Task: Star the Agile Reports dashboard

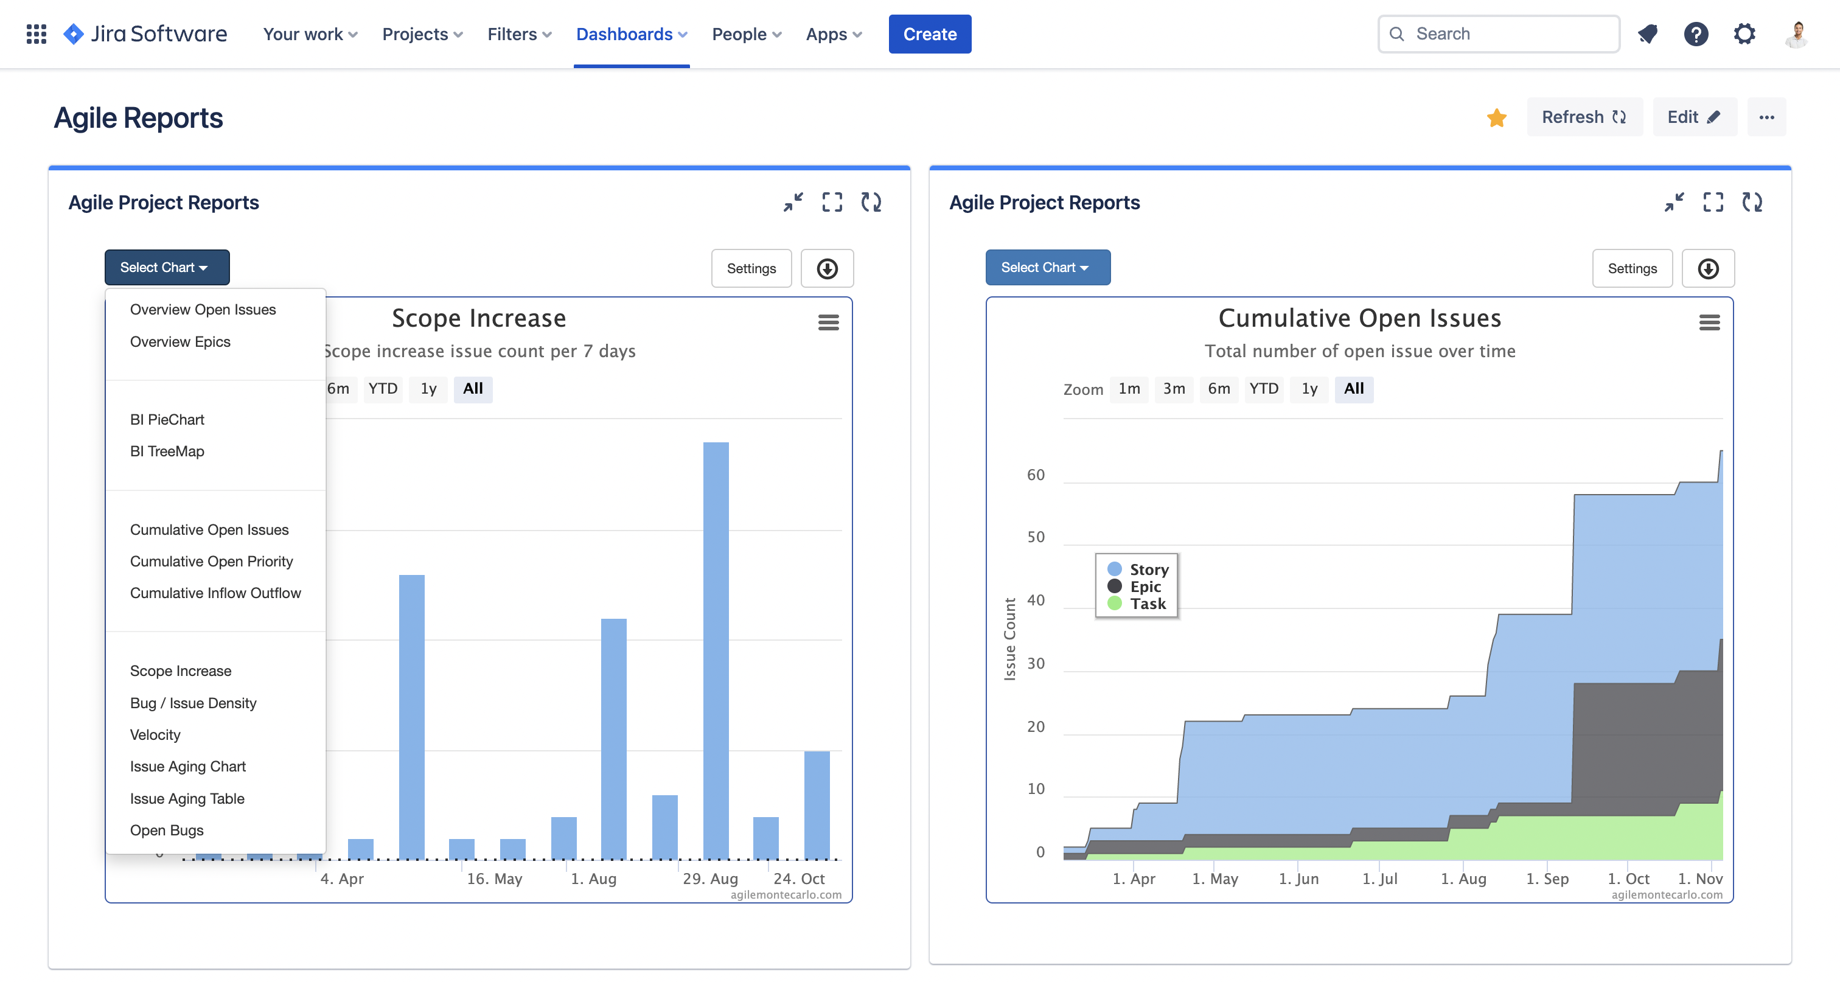Action: pyautogui.click(x=1496, y=117)
